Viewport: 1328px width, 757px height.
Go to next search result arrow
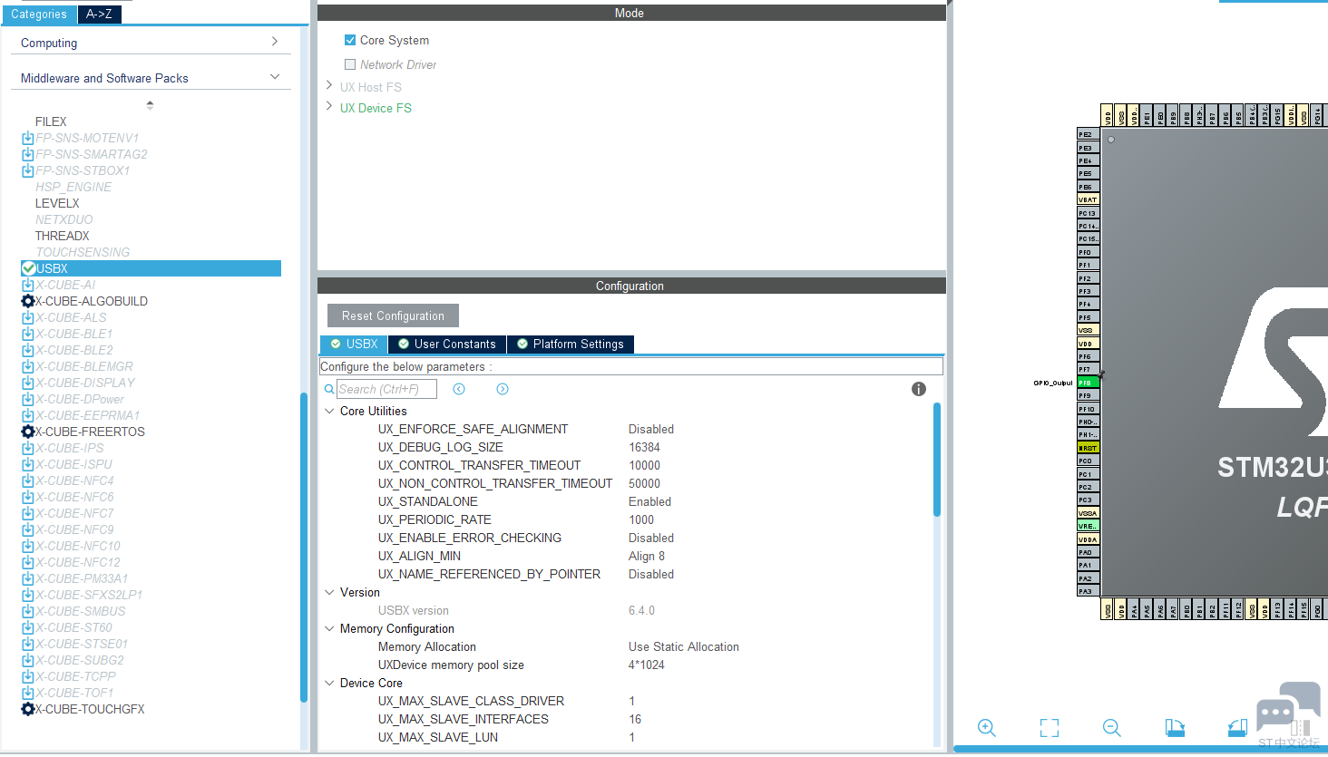(x=503, y=389)
